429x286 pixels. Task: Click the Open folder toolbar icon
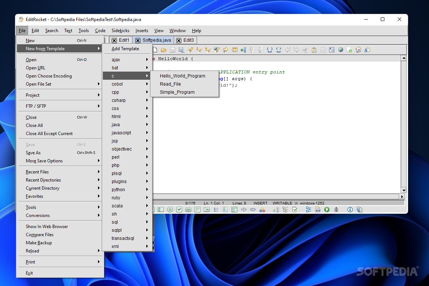pyautogui.click(x=164, y=50)
